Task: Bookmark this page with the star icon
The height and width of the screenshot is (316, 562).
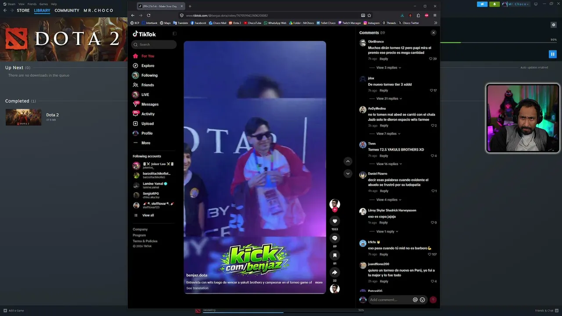Action: pyautogui.click(x=369, y=15)
